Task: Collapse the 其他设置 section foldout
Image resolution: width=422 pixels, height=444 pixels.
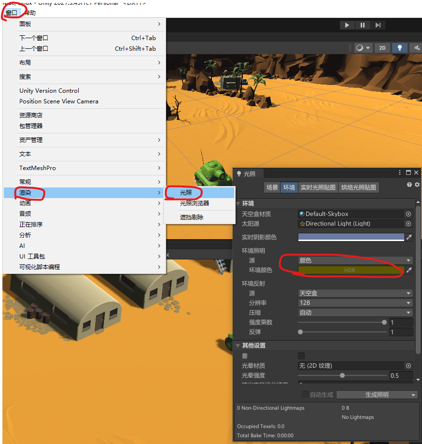Action: click(x=238, y=345)
